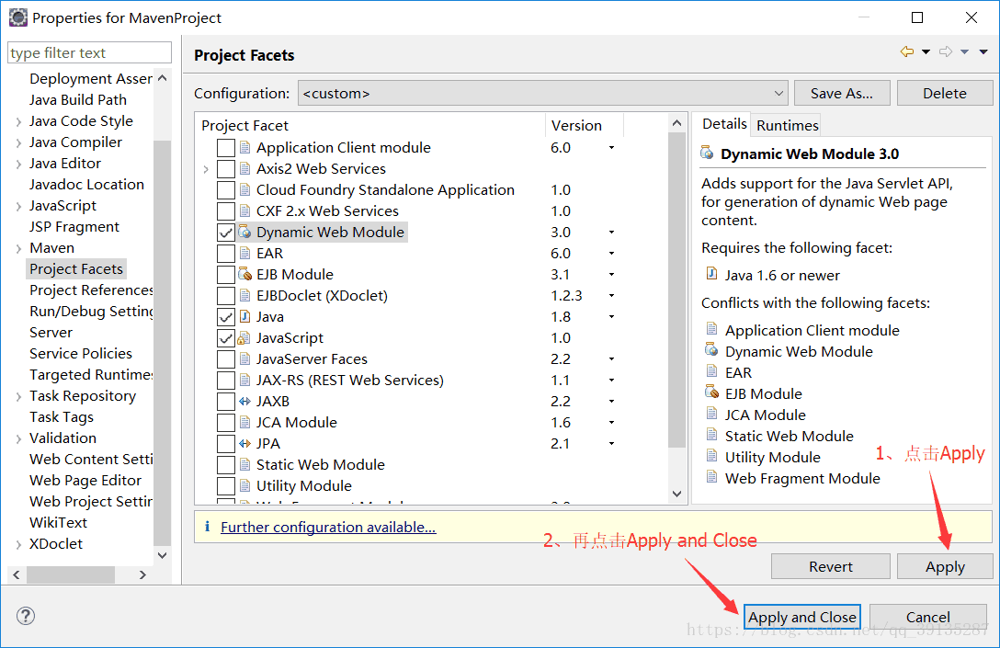This screenshot has width=1000, height=648.
Task: Click the Help question mark icon
Action: coord(26,616)
